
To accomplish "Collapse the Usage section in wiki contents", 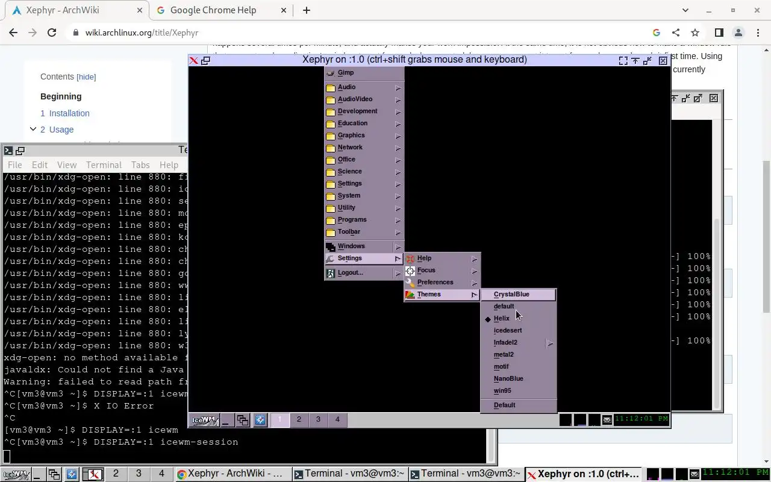I will [33, 129].
